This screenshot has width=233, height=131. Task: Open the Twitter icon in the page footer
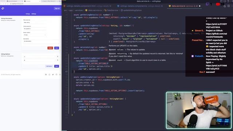(x=53, y=75)
